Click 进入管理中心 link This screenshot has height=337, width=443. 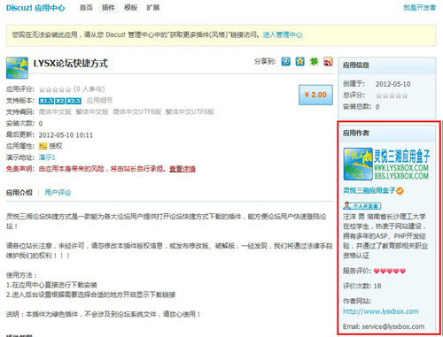tap(283, 35)
